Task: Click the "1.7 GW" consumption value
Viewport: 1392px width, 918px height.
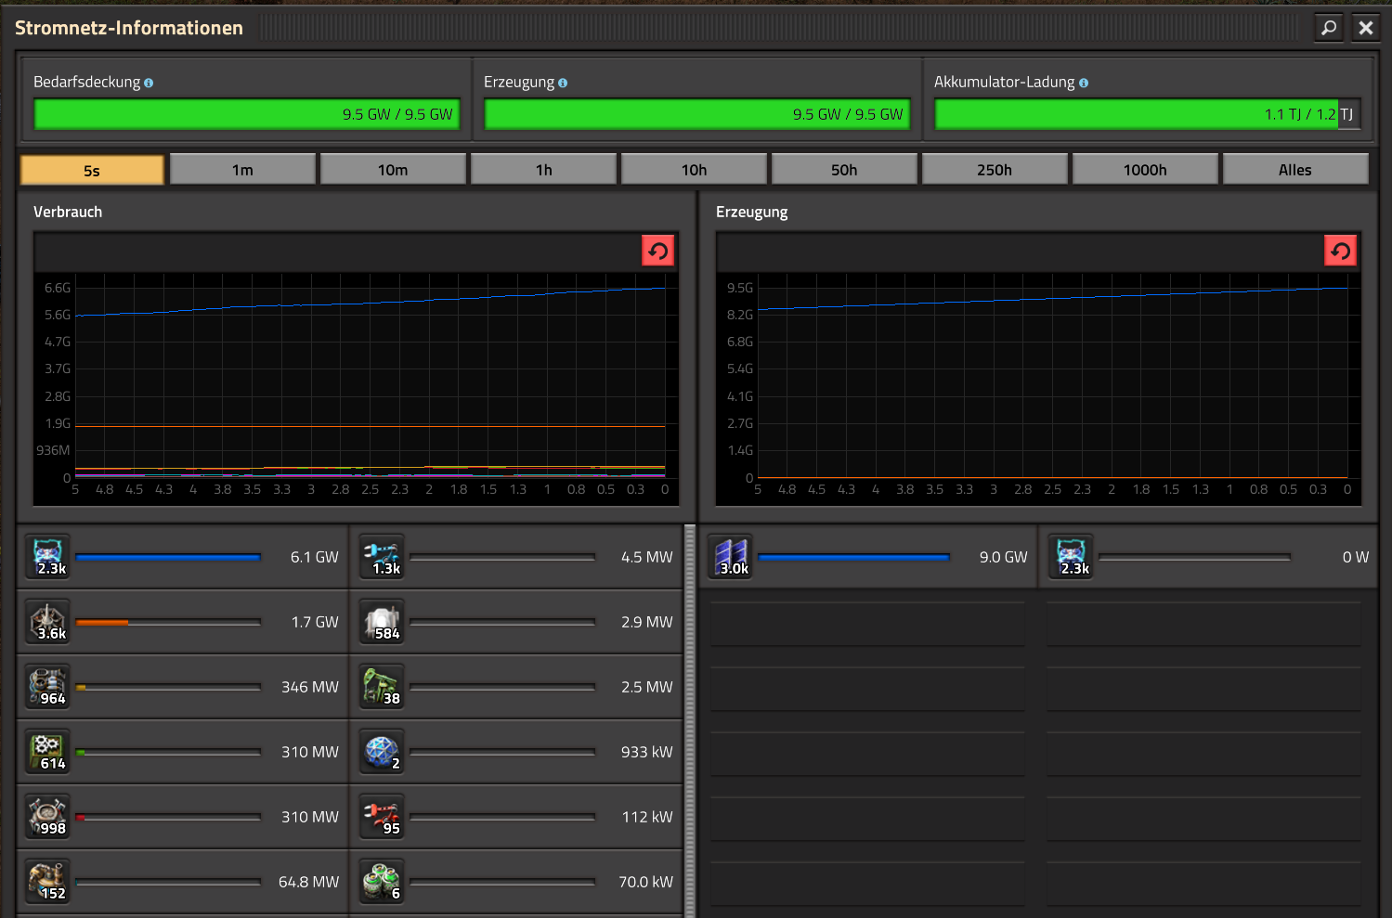Action: 315,622
